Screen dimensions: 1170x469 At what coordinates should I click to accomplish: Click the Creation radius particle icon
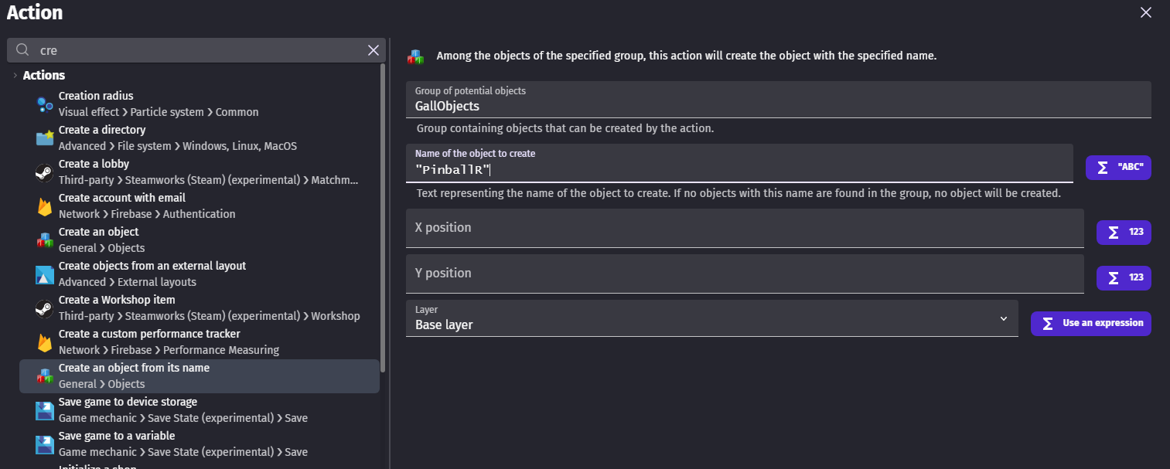coord(45,104)
